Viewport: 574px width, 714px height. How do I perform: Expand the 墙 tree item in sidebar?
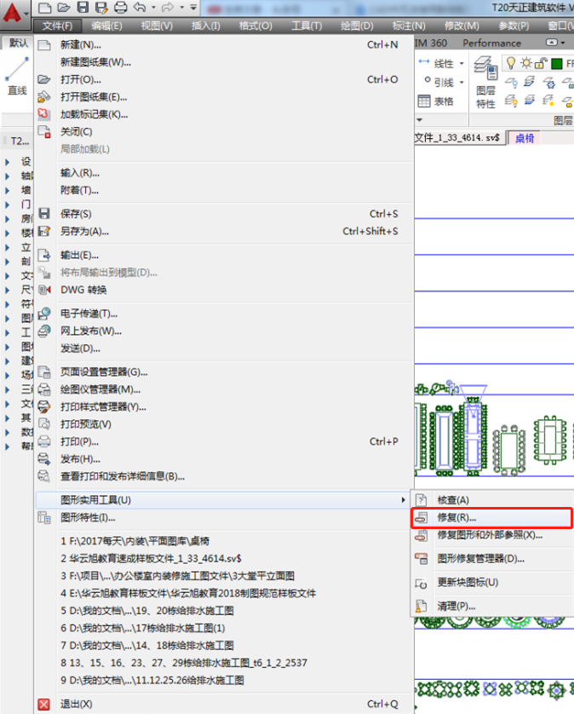click(x=8, y=190)
